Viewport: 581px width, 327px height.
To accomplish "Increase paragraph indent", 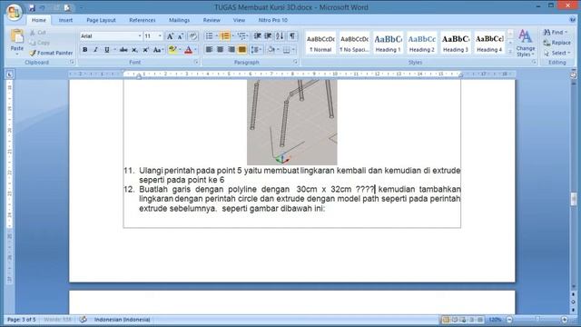I will pyautogui.click(x=269, y=36).
